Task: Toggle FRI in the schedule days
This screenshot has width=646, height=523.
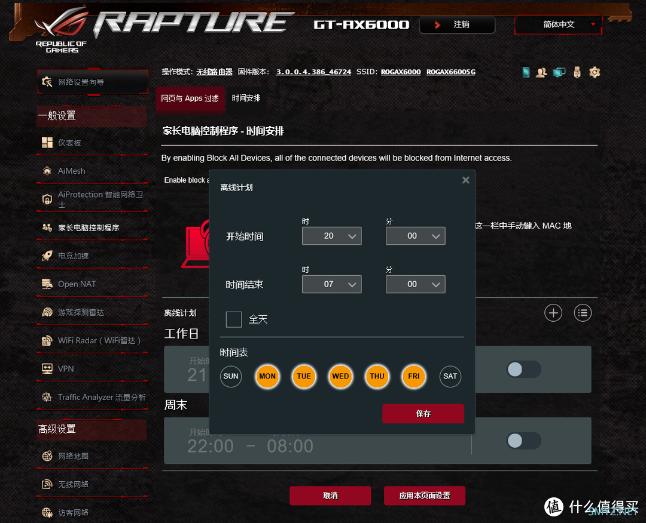Action: pyautogui.click(x=414, y=376)
